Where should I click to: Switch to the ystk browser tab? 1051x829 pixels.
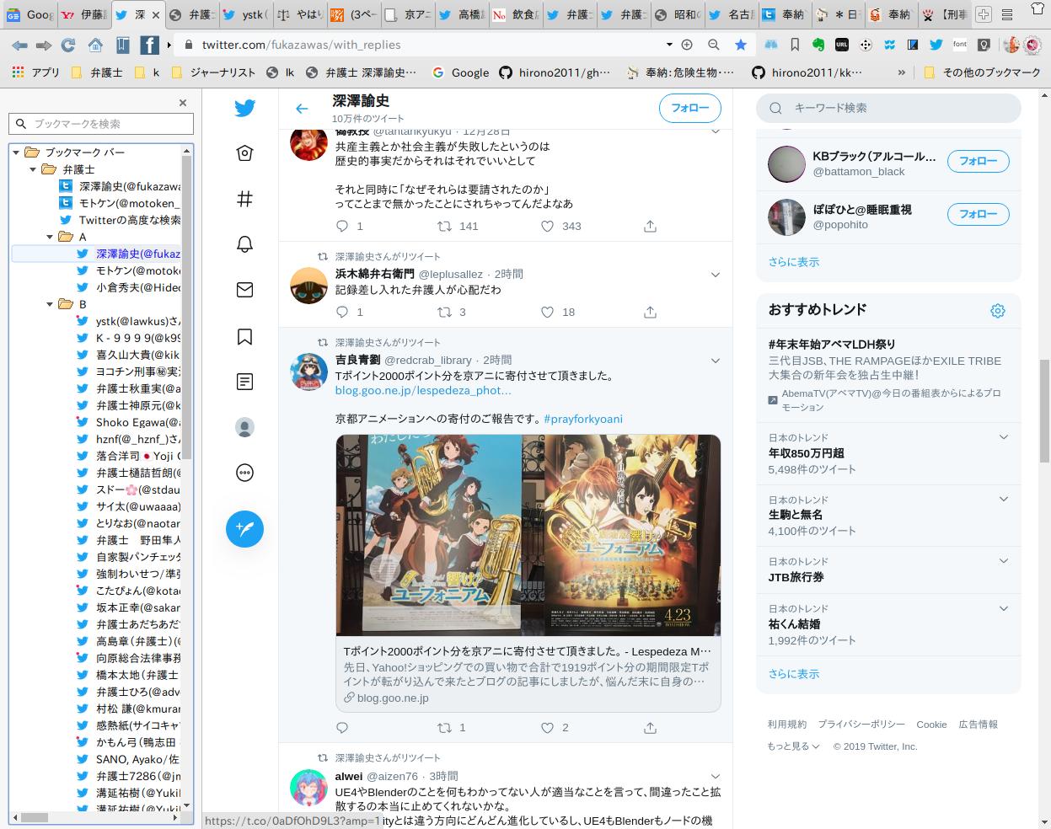(248, 14)
